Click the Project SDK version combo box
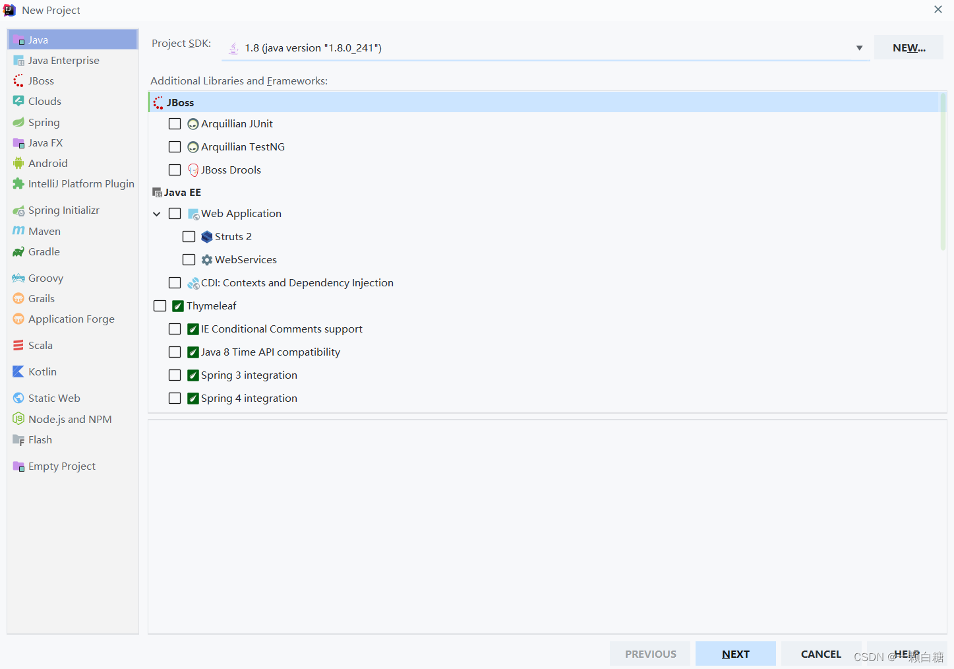This screenshot has height=669, width=954. pyautogui.click(x=546, y=48)
